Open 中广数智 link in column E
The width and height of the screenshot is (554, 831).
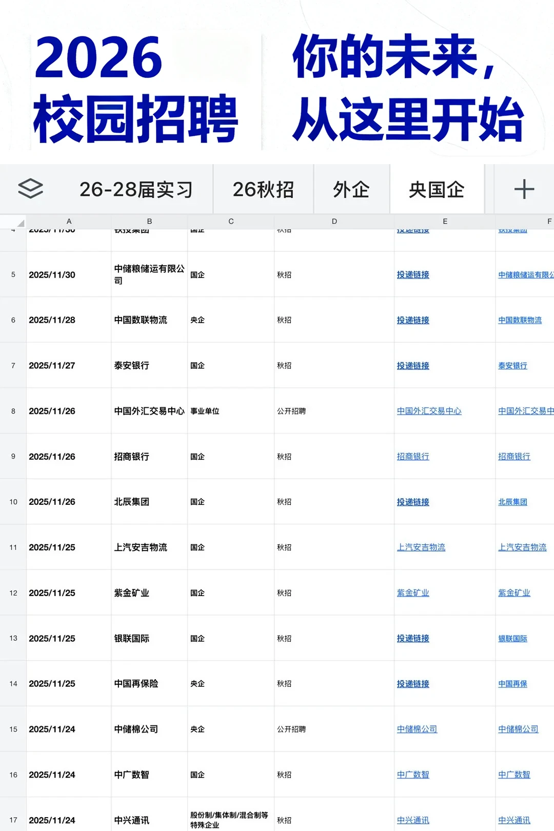(413, 775)
